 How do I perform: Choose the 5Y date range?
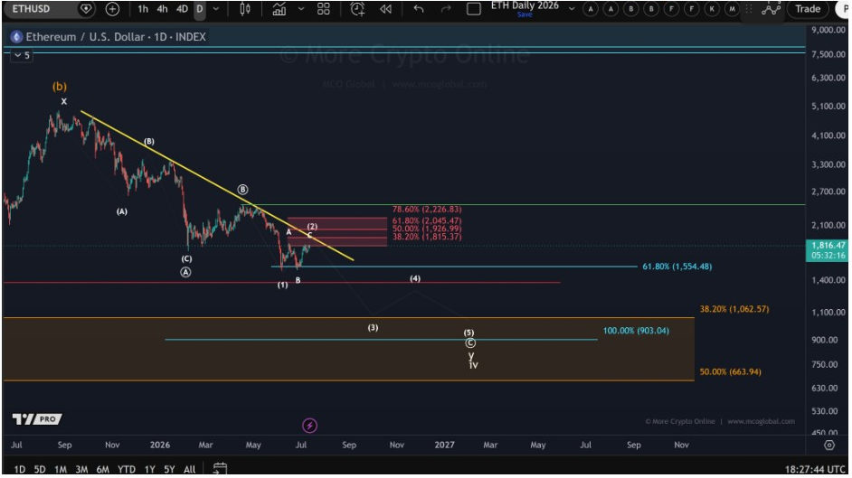pos(169,469)
